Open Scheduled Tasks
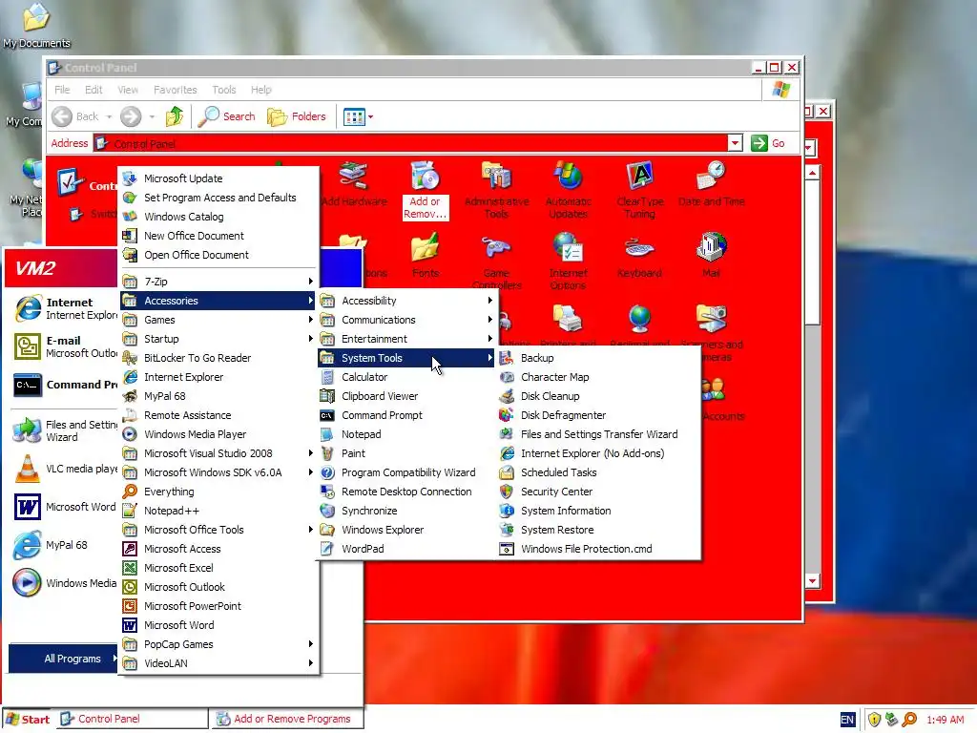The image size is (977, 733). coord(598,472)
